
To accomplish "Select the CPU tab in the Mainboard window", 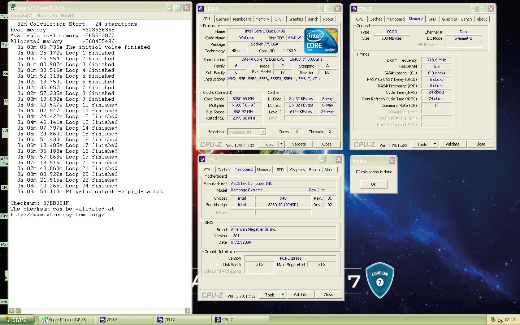I will [208, 170].
